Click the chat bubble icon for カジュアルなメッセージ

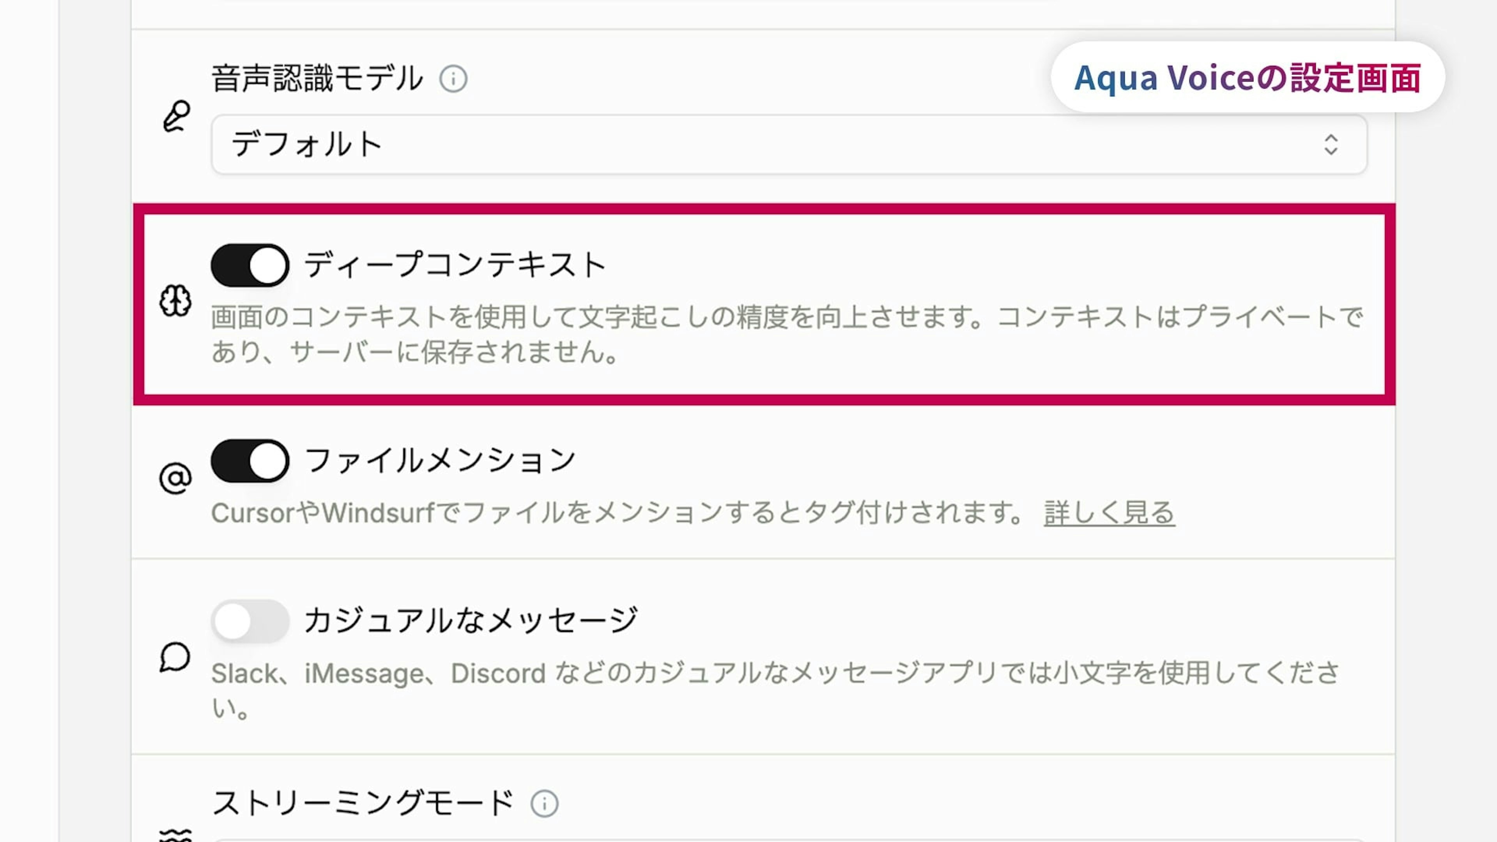pos(175,657)
